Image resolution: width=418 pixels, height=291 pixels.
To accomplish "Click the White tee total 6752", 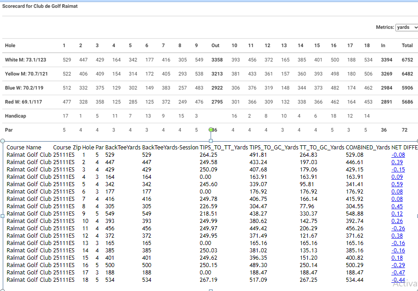I will 407,60.
